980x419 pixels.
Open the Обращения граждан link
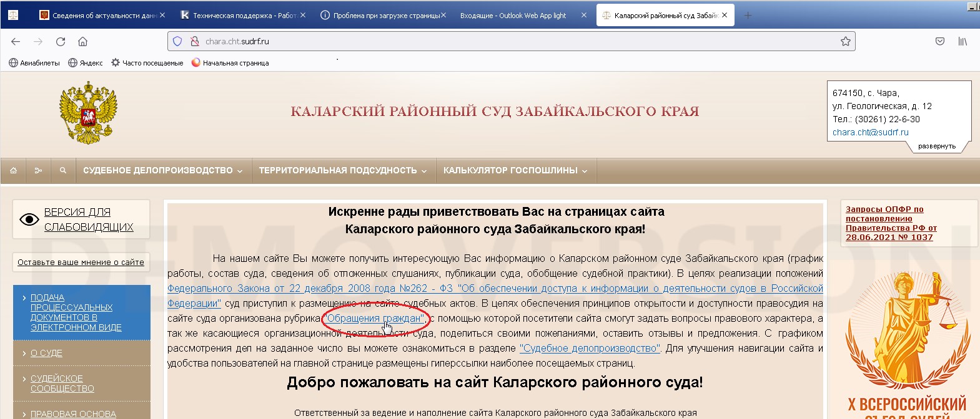pos(375,319)
